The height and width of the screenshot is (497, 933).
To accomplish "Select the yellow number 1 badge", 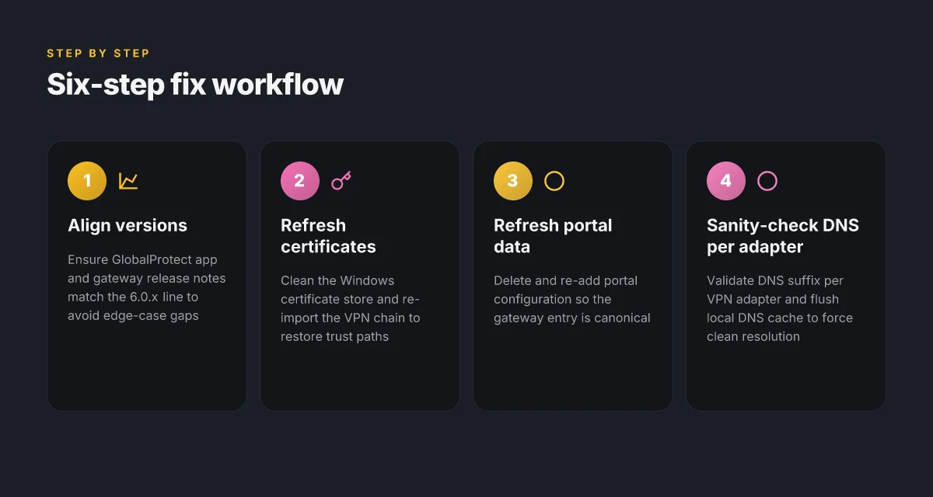I will coord(87,181).
